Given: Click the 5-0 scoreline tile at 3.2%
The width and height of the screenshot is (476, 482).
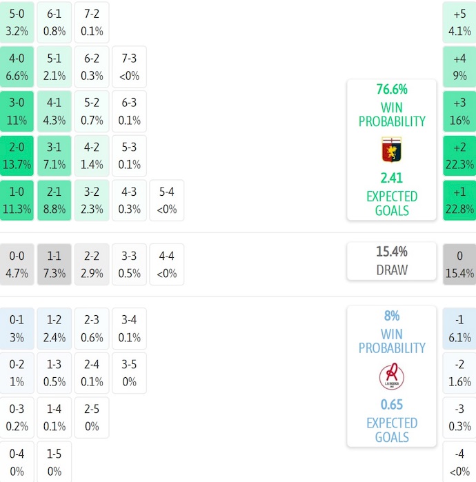Looking at the screenshot, I should pos(17,23).
